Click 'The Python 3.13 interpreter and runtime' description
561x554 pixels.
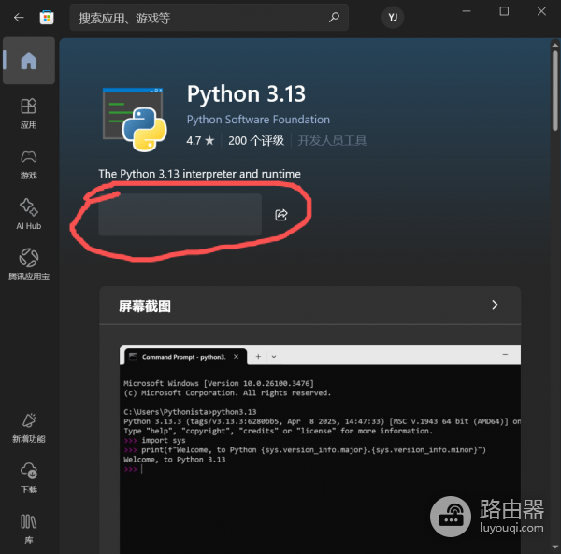tap(200, 174)
